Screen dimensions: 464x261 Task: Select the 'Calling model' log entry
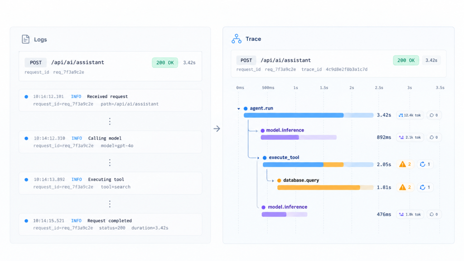111,142
